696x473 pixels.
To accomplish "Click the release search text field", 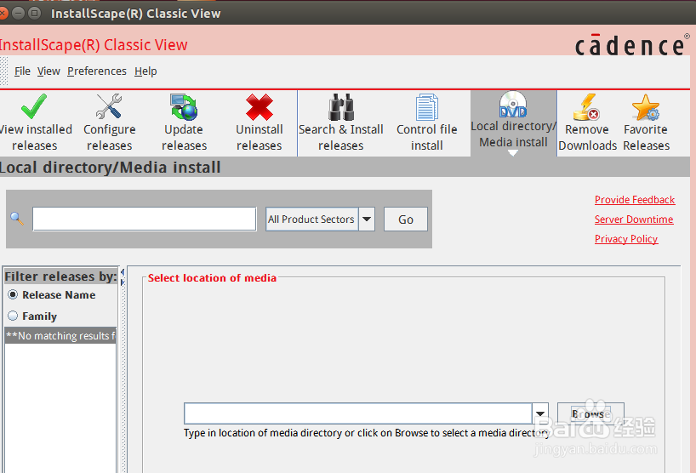I will point(145,219).
